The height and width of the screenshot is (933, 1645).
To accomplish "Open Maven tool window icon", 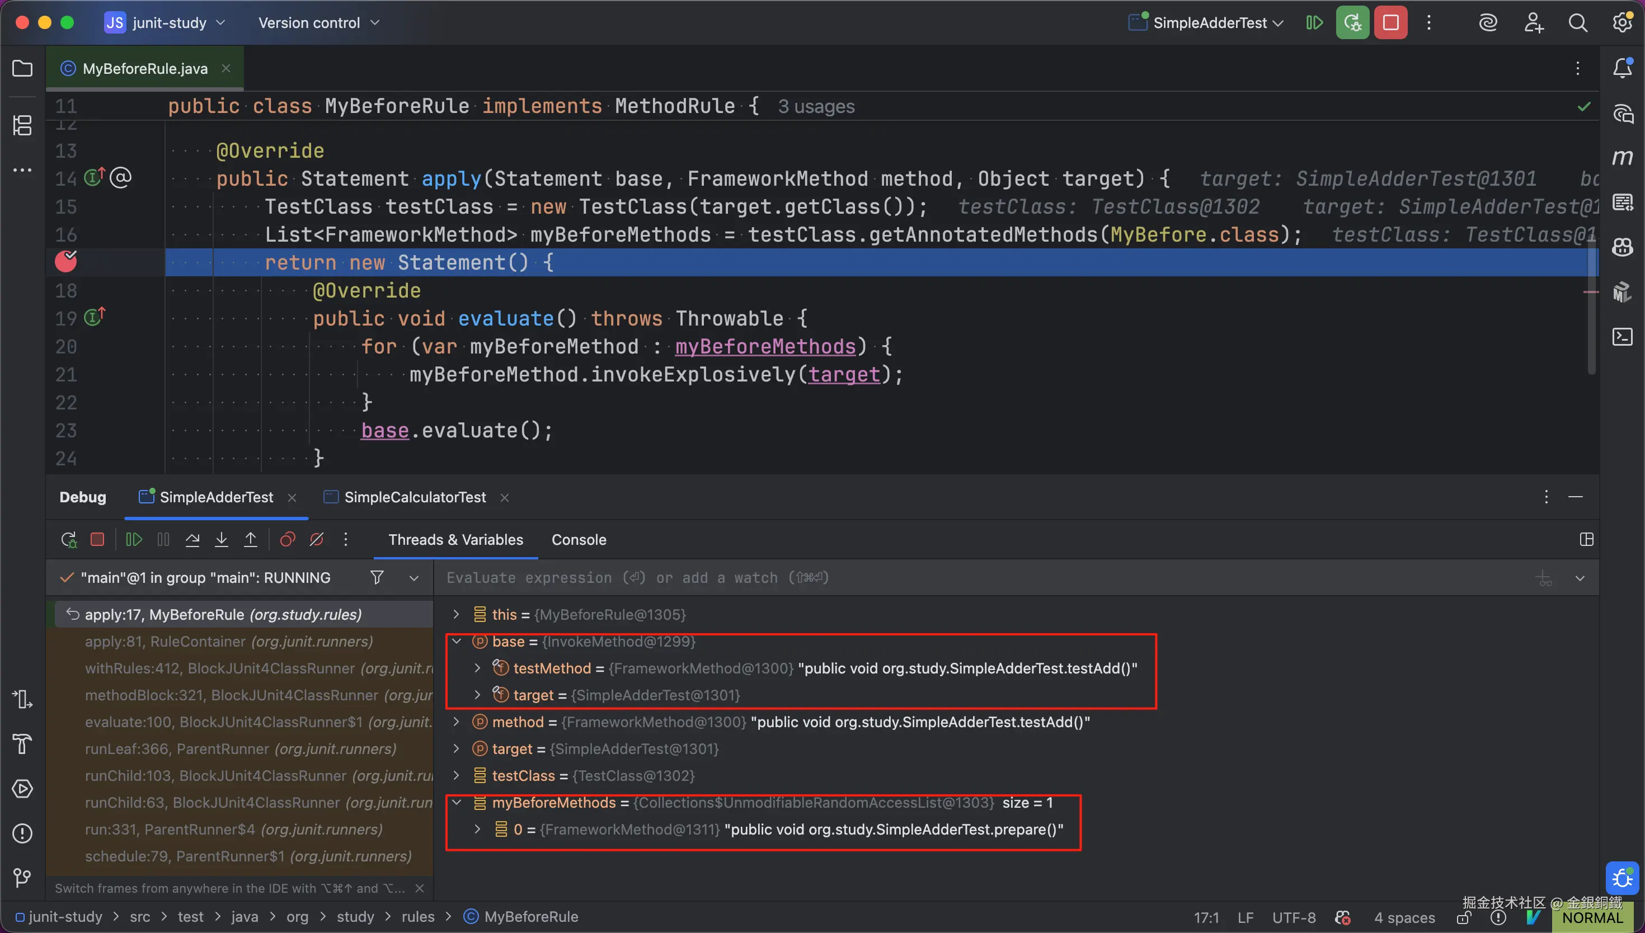I will [1622, 158].
